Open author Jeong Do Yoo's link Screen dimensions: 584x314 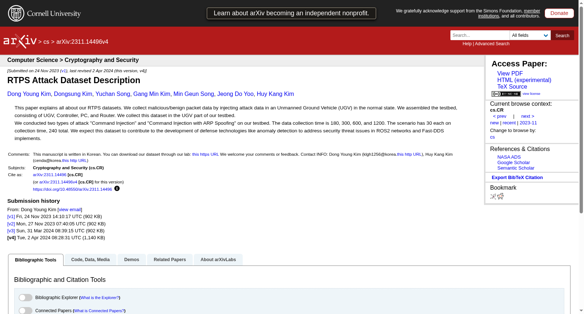(x=235, y=94)
